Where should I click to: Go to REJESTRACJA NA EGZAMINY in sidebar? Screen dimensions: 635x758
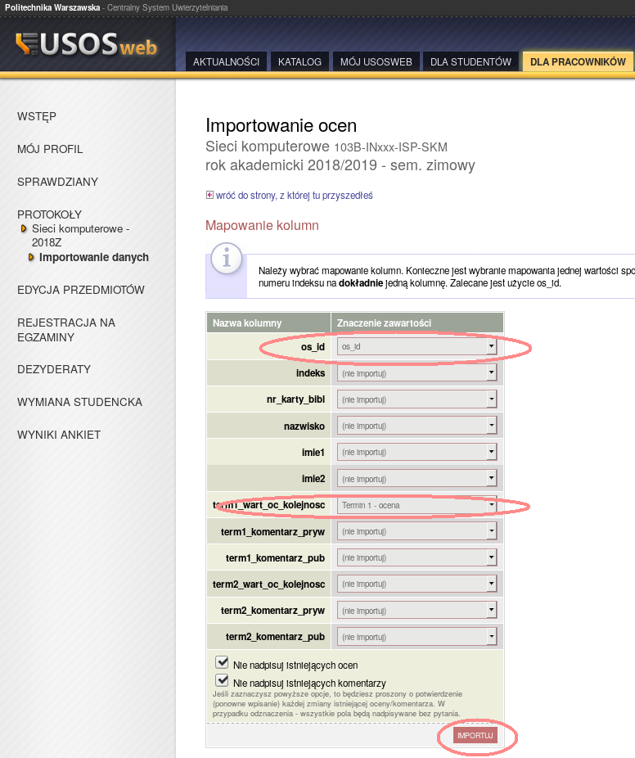tap(66, 330)
